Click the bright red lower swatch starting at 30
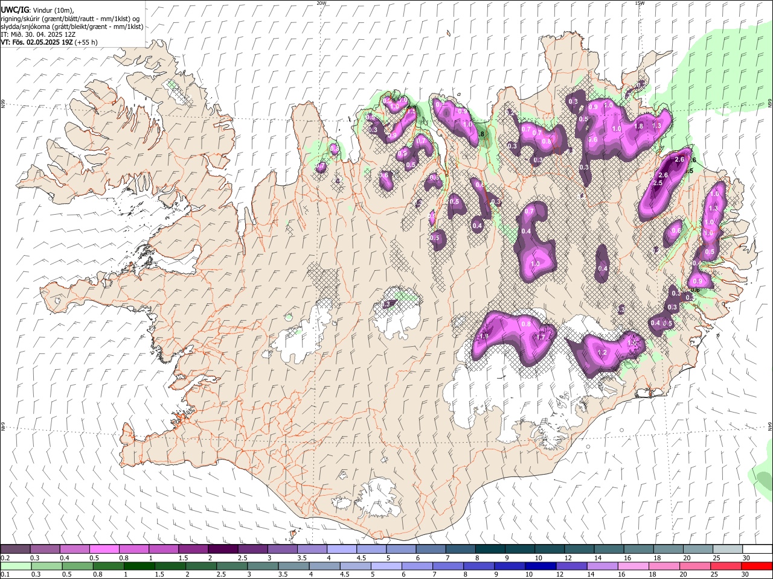The width and height of the screenshot is (773, 579). pyautogui.click(x=757, y=566)
